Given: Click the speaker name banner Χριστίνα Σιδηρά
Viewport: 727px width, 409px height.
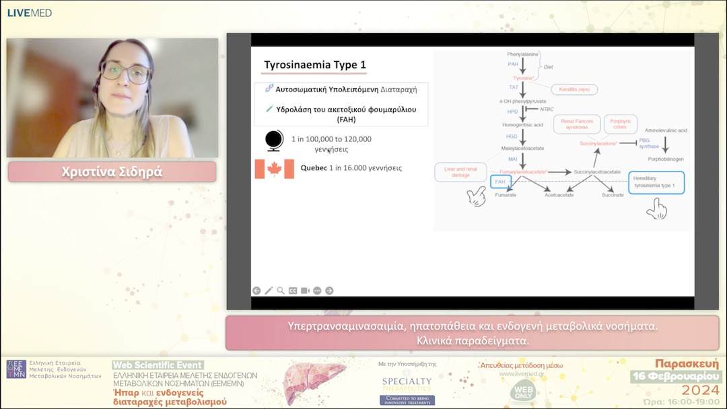Looking at the screenshot, I should (x=112, y=172).
